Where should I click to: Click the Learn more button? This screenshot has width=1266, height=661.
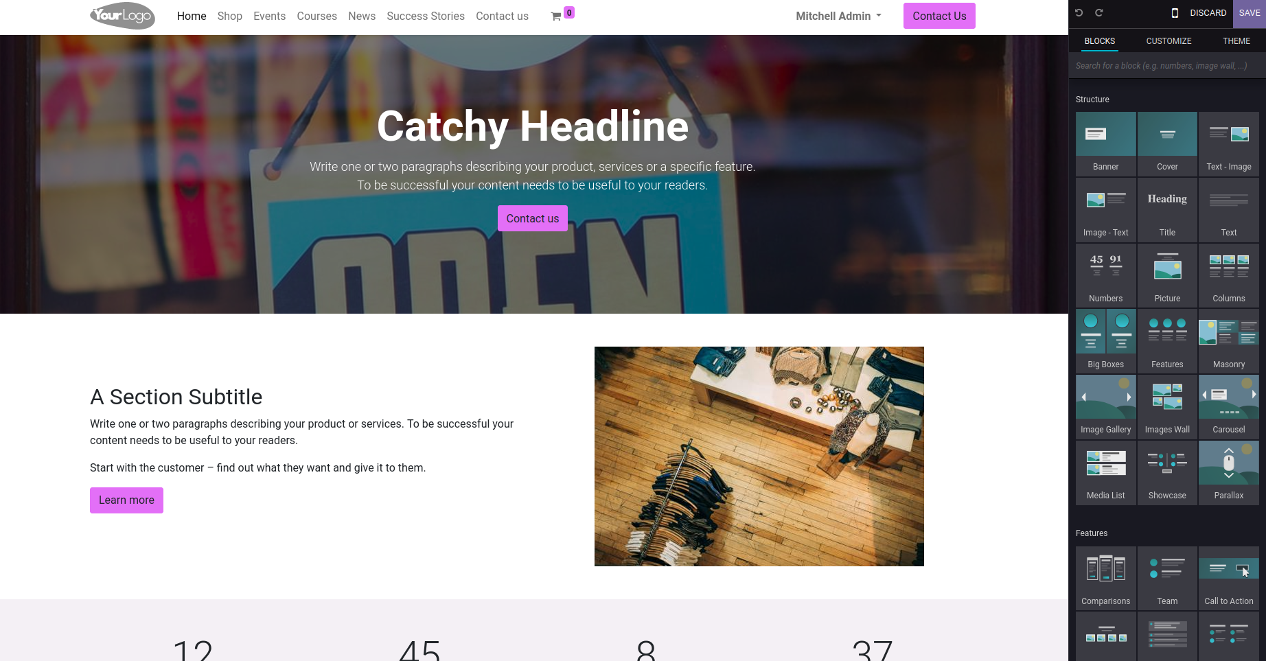point(126,500)
